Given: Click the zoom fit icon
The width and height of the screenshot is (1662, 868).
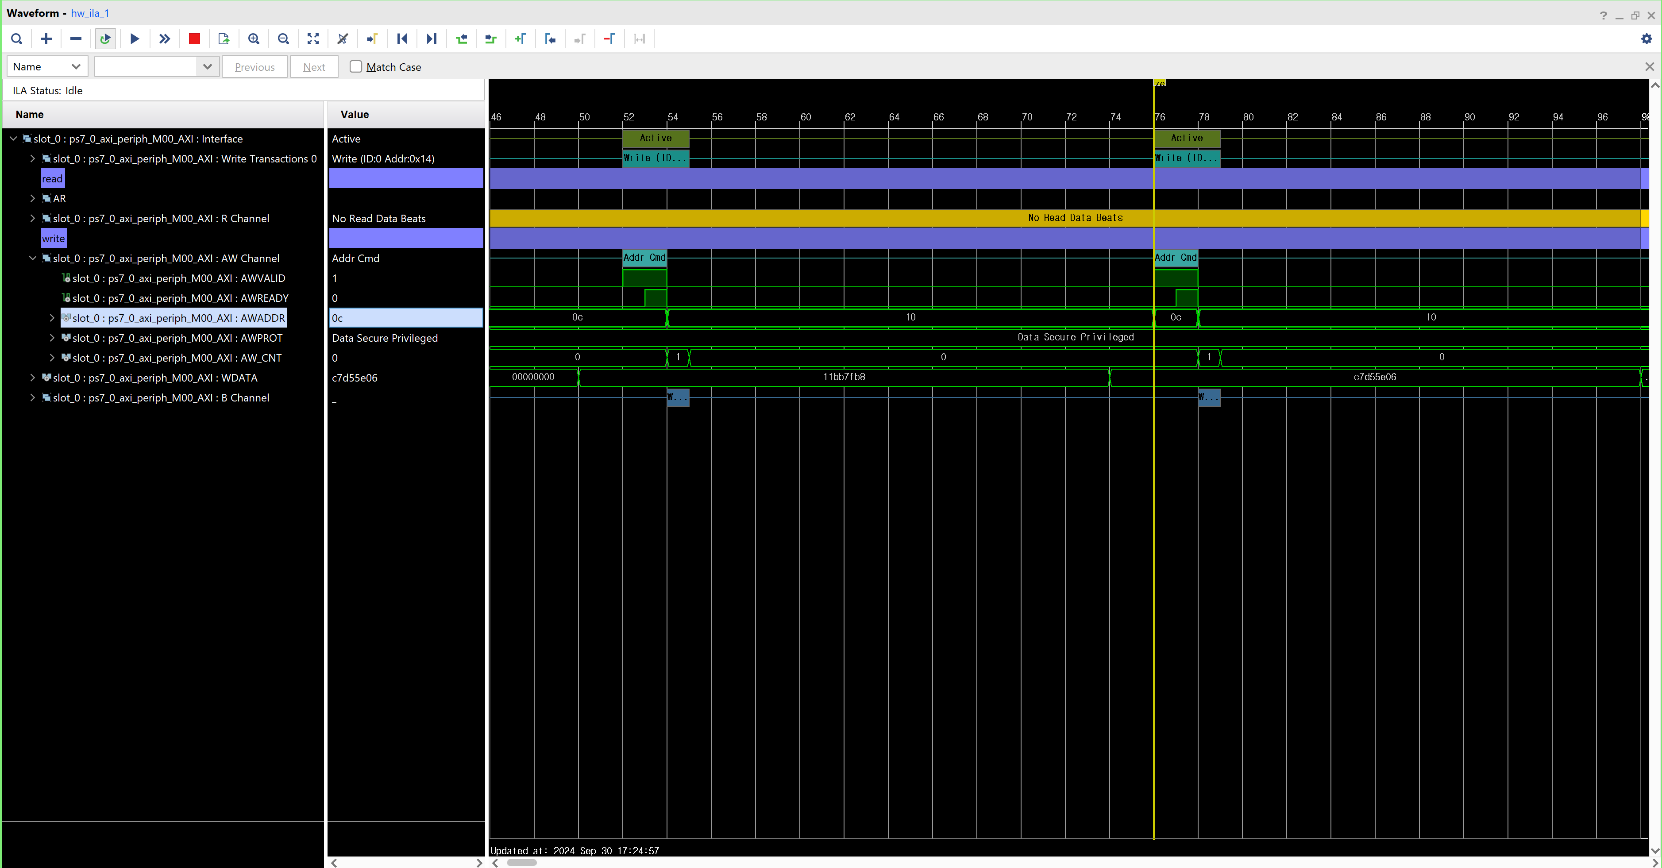Looking at the screenshot, I should point(313,39).
